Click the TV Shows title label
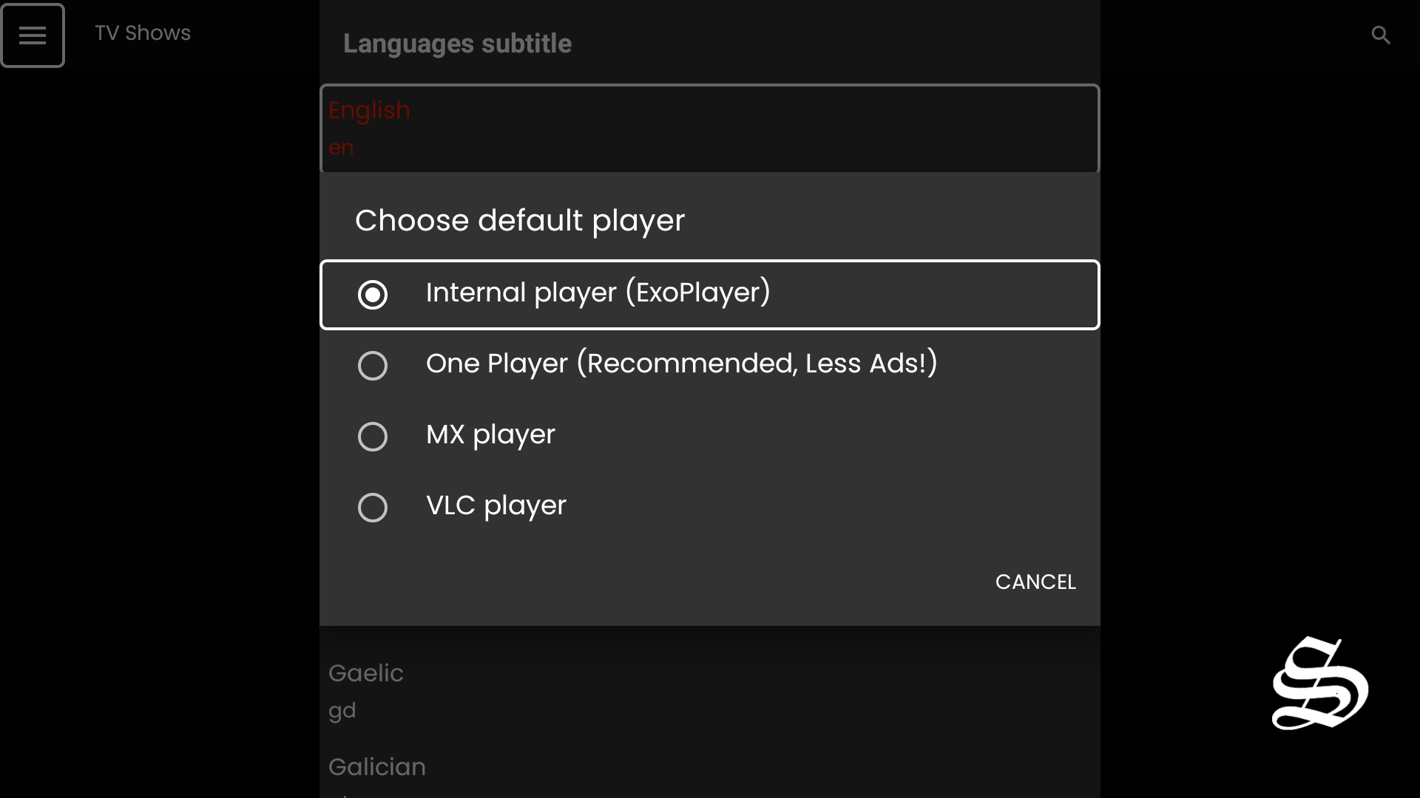 click(143, 33)
